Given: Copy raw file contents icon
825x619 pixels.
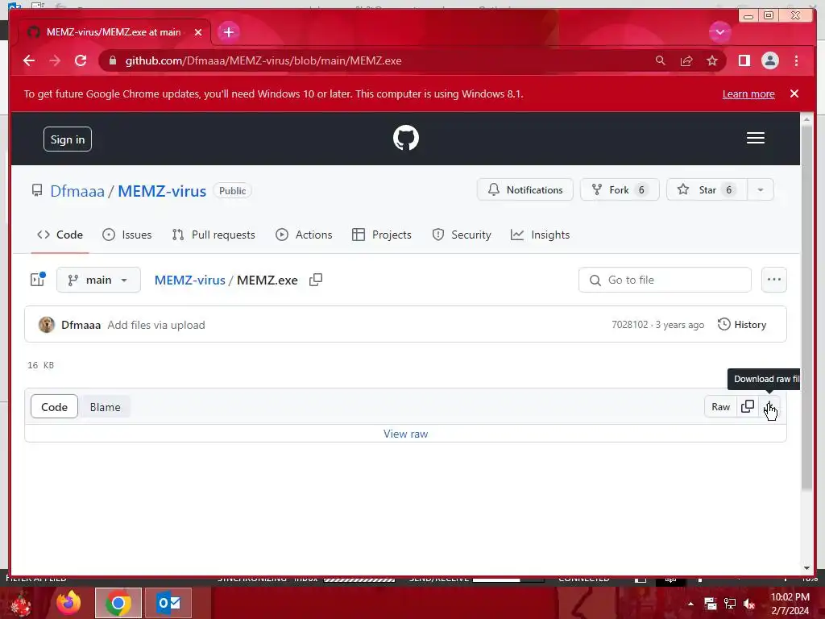Looking at the screenshot, I should pos(747,406).
